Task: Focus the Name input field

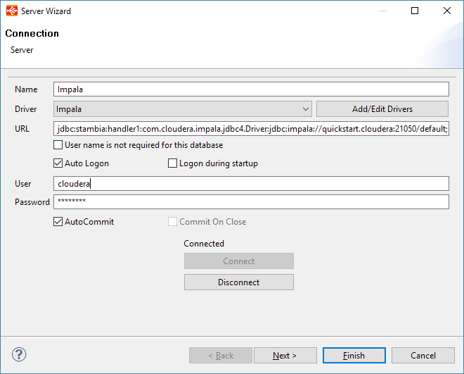Action: [251, 89]
